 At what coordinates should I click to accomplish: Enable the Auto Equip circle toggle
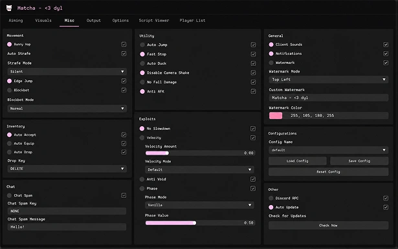click(10, 144)
